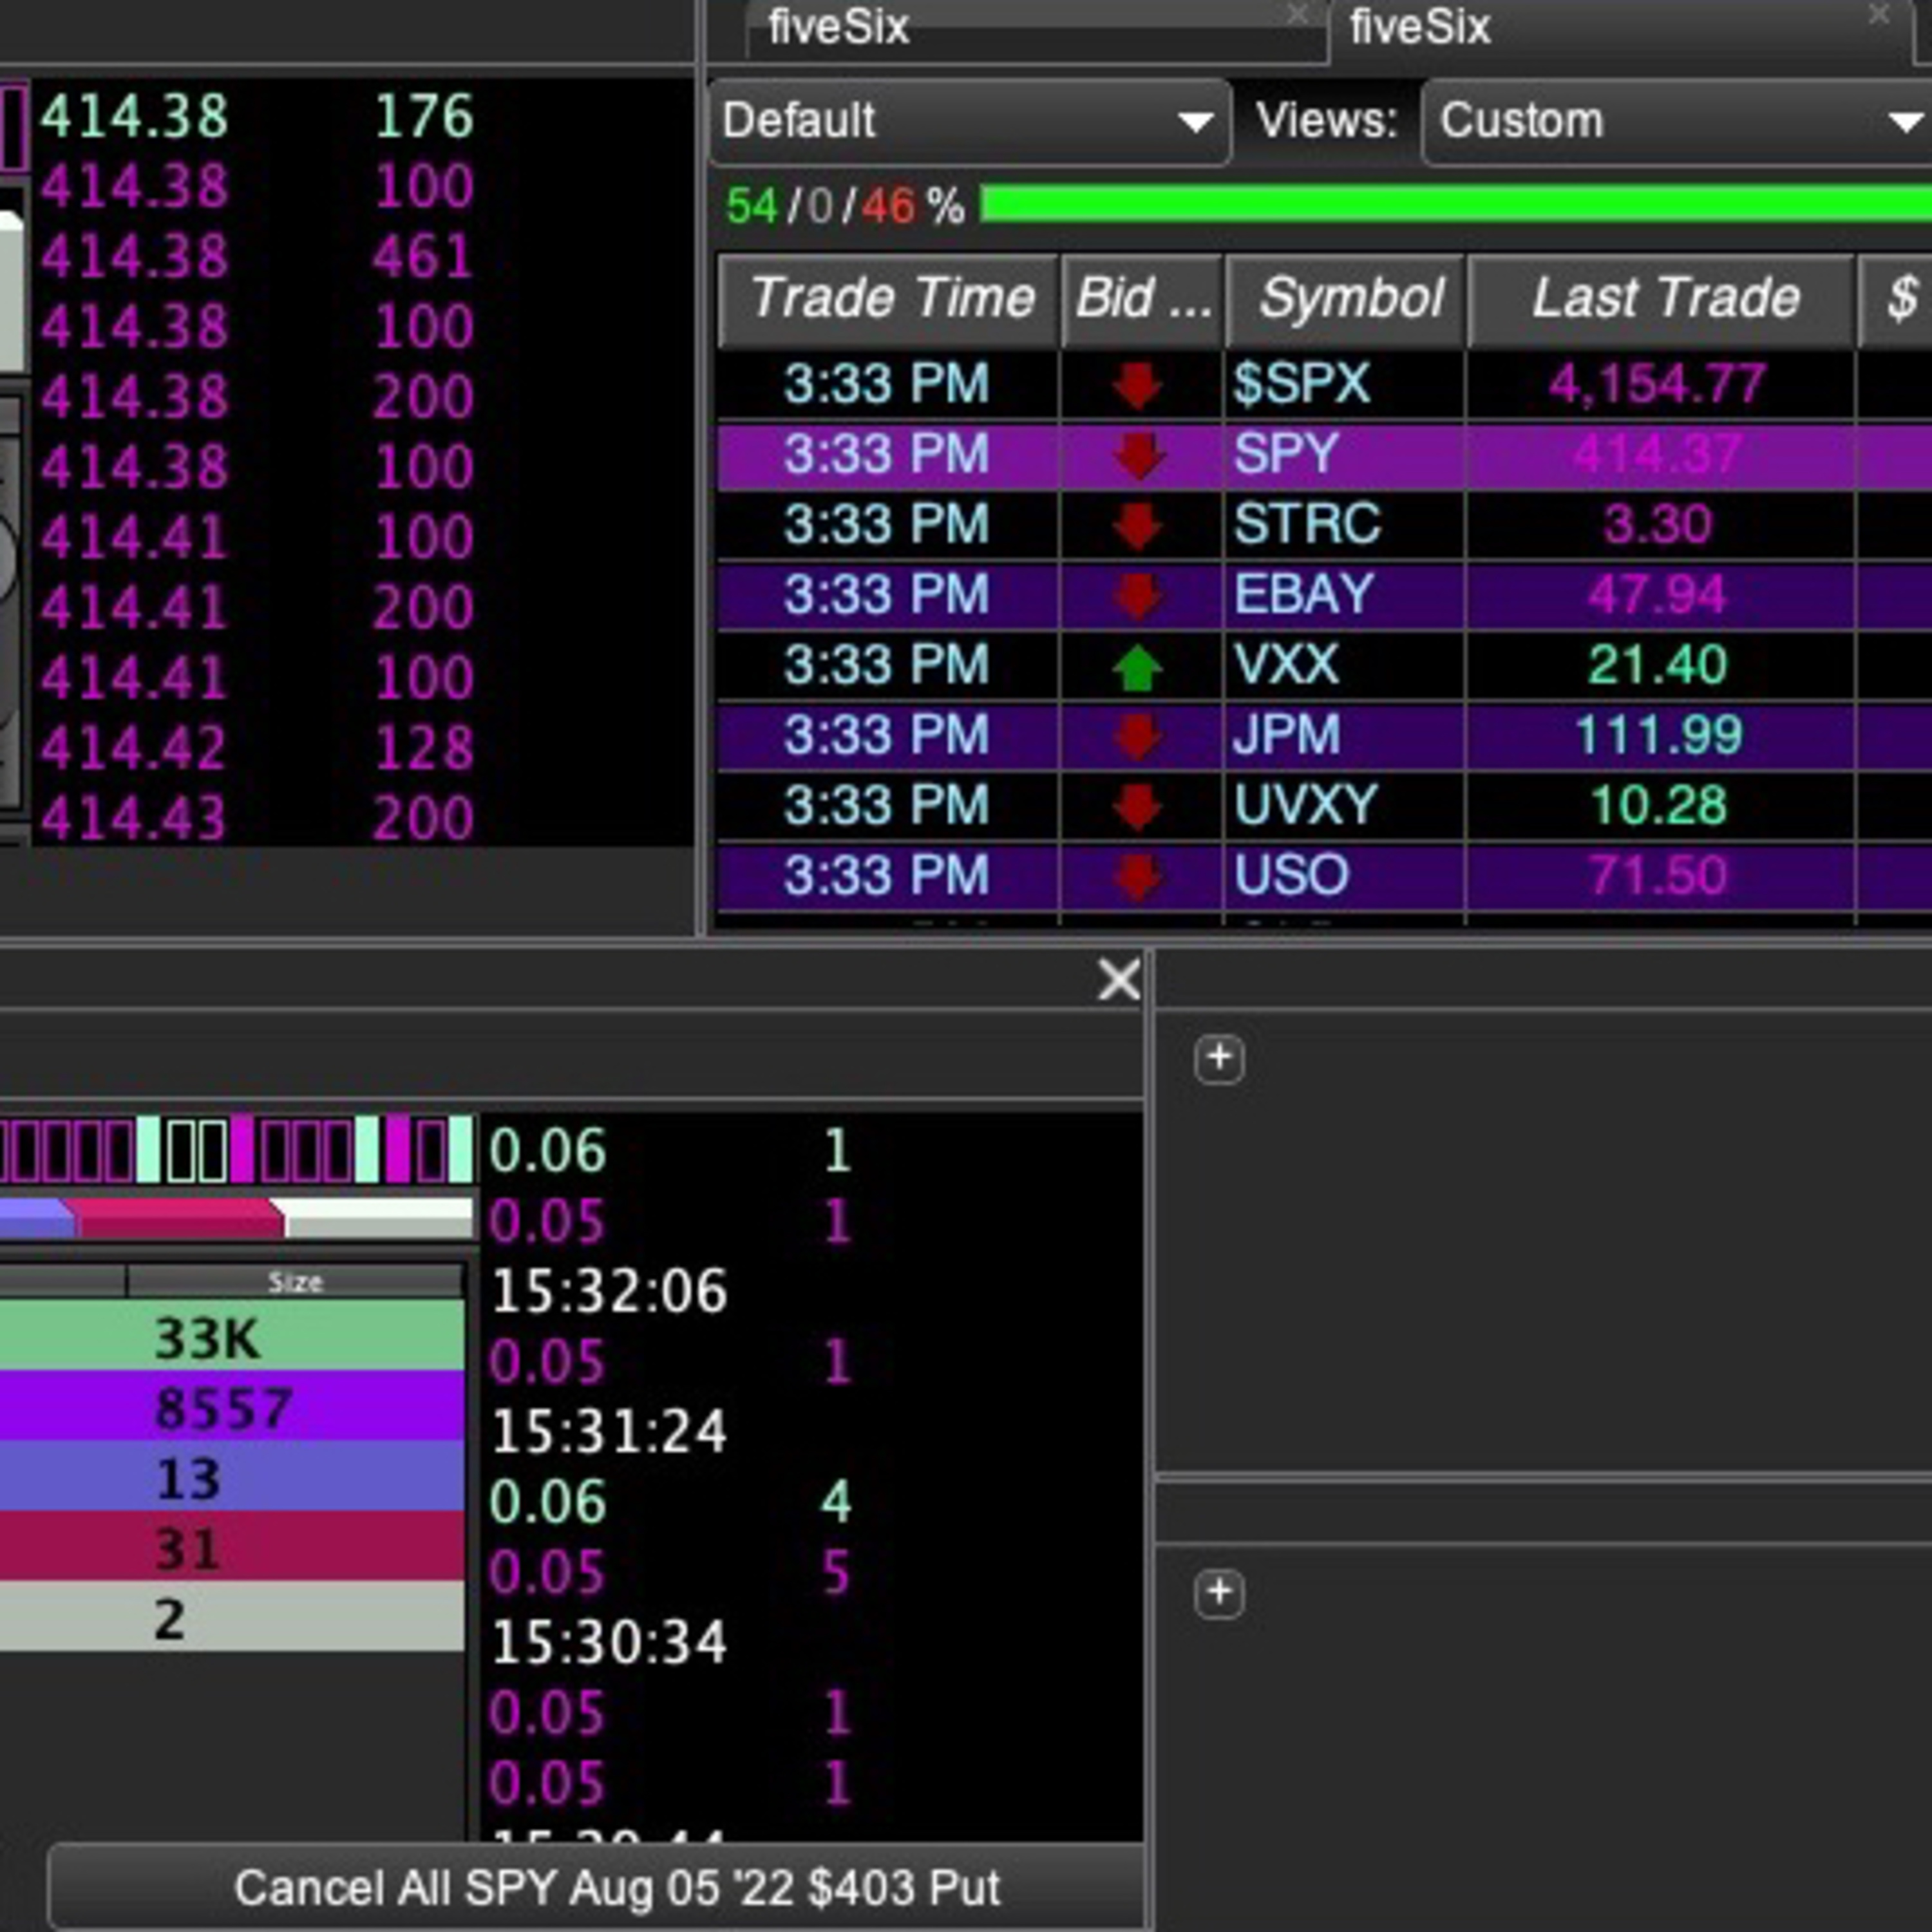The width and height of the screenshot is (1932, 1932).
Task: Select the STRC symbol in the watchlist
Action: (x=1307, y=525)
